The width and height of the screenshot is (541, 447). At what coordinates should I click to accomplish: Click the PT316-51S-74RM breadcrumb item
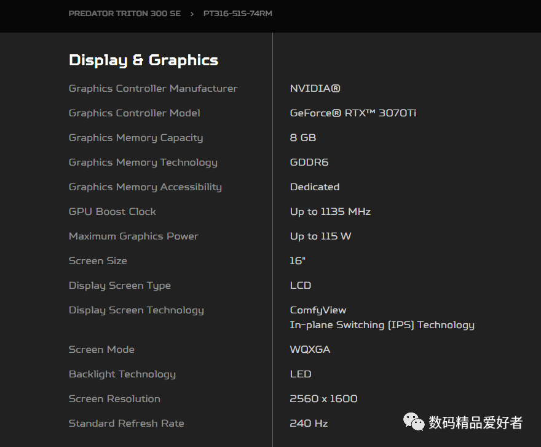(x=238, y=14)
